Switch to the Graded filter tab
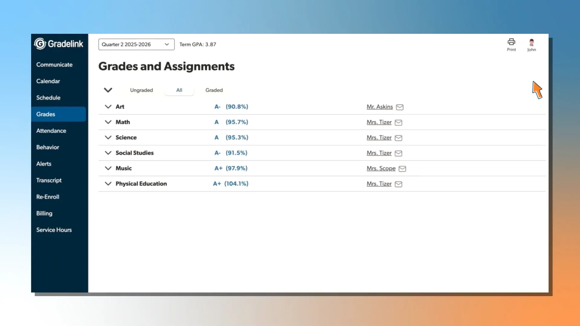This screenshot has width=580, height=326. (x=214, y=90)
